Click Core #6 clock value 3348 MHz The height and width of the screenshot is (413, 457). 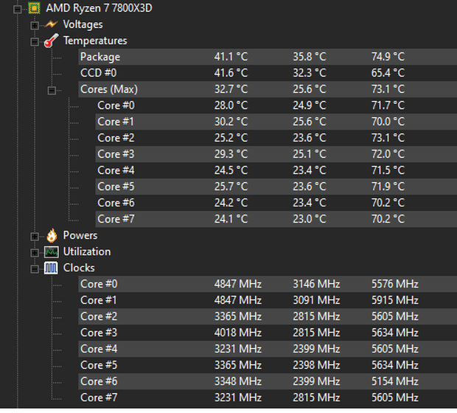(x=238, y=381)
